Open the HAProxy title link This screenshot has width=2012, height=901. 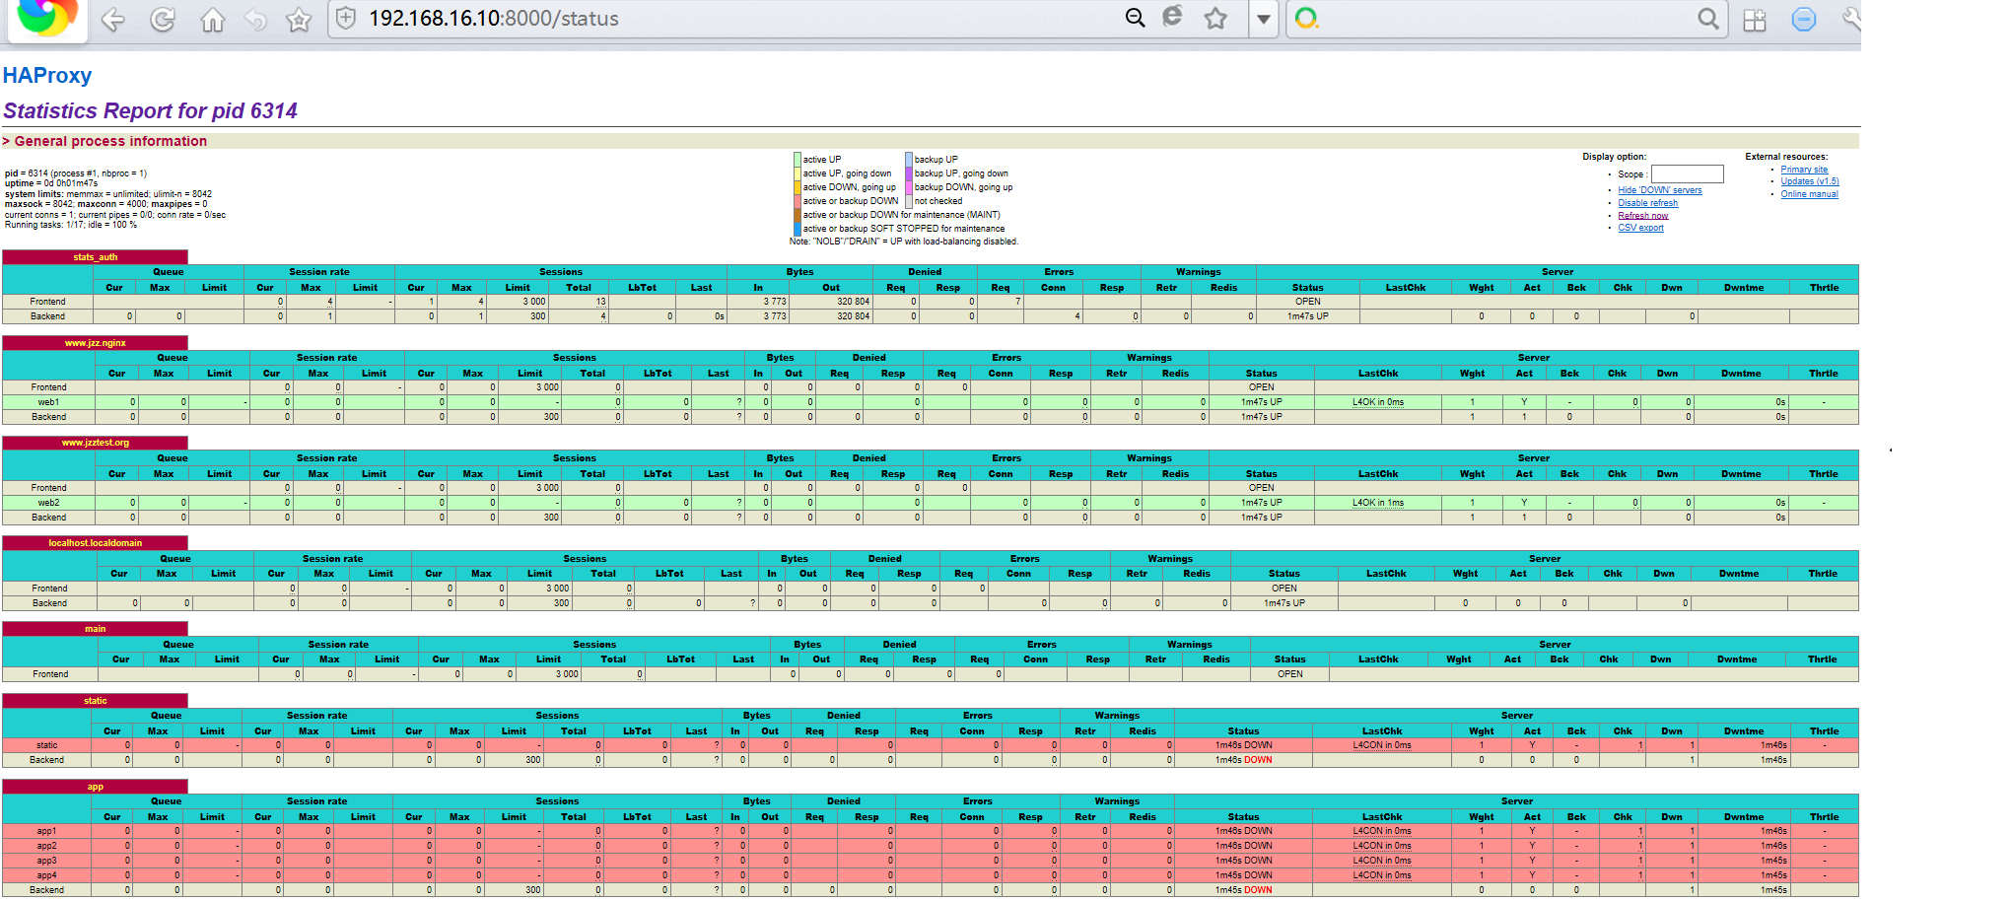point(47,76)
